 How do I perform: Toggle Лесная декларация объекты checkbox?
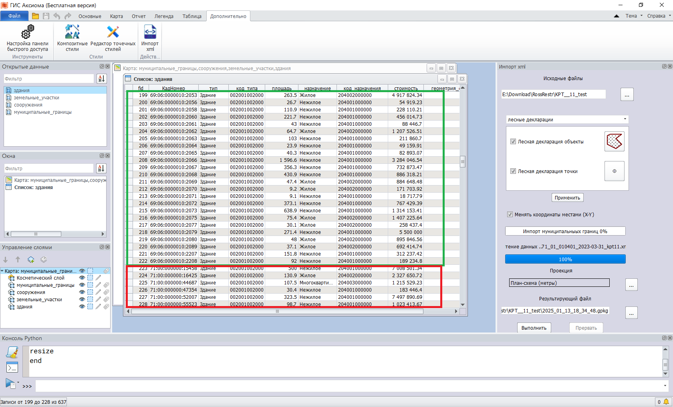point(513,141)
